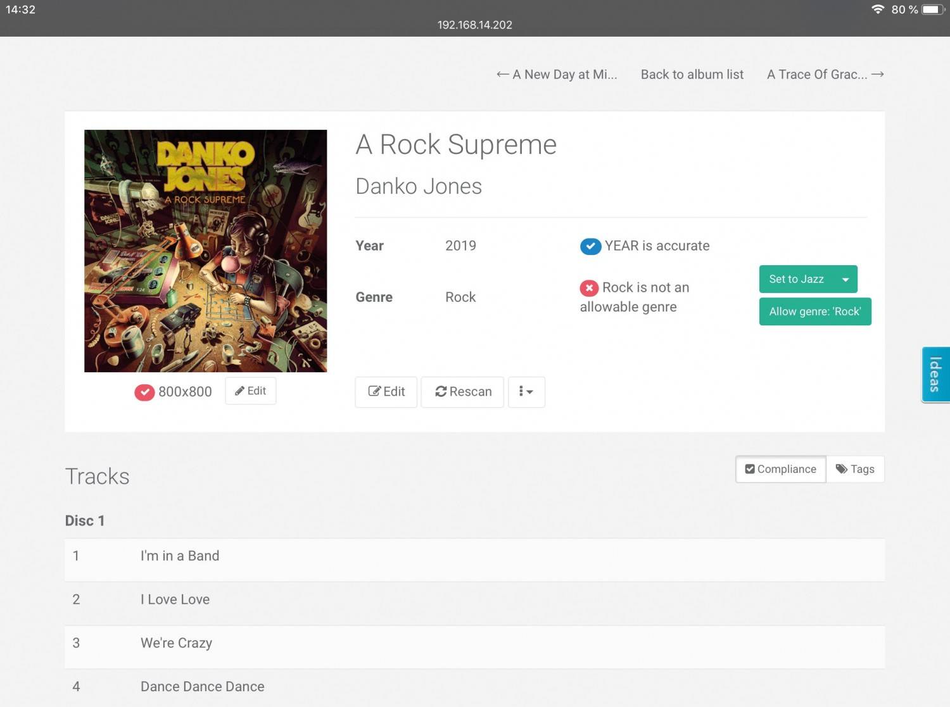Click the YEAR is accurate message
The height and width of the screenshot is (707, 950).
click(657, 246)
